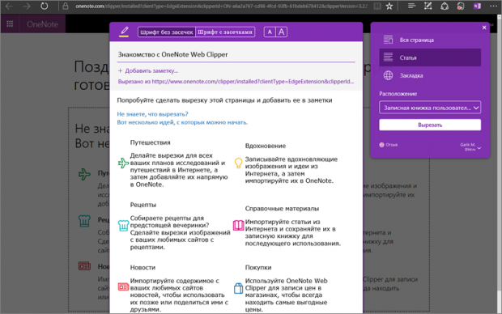
Task: Click the OneNote clipper extension icon
Action: (477, 6)
